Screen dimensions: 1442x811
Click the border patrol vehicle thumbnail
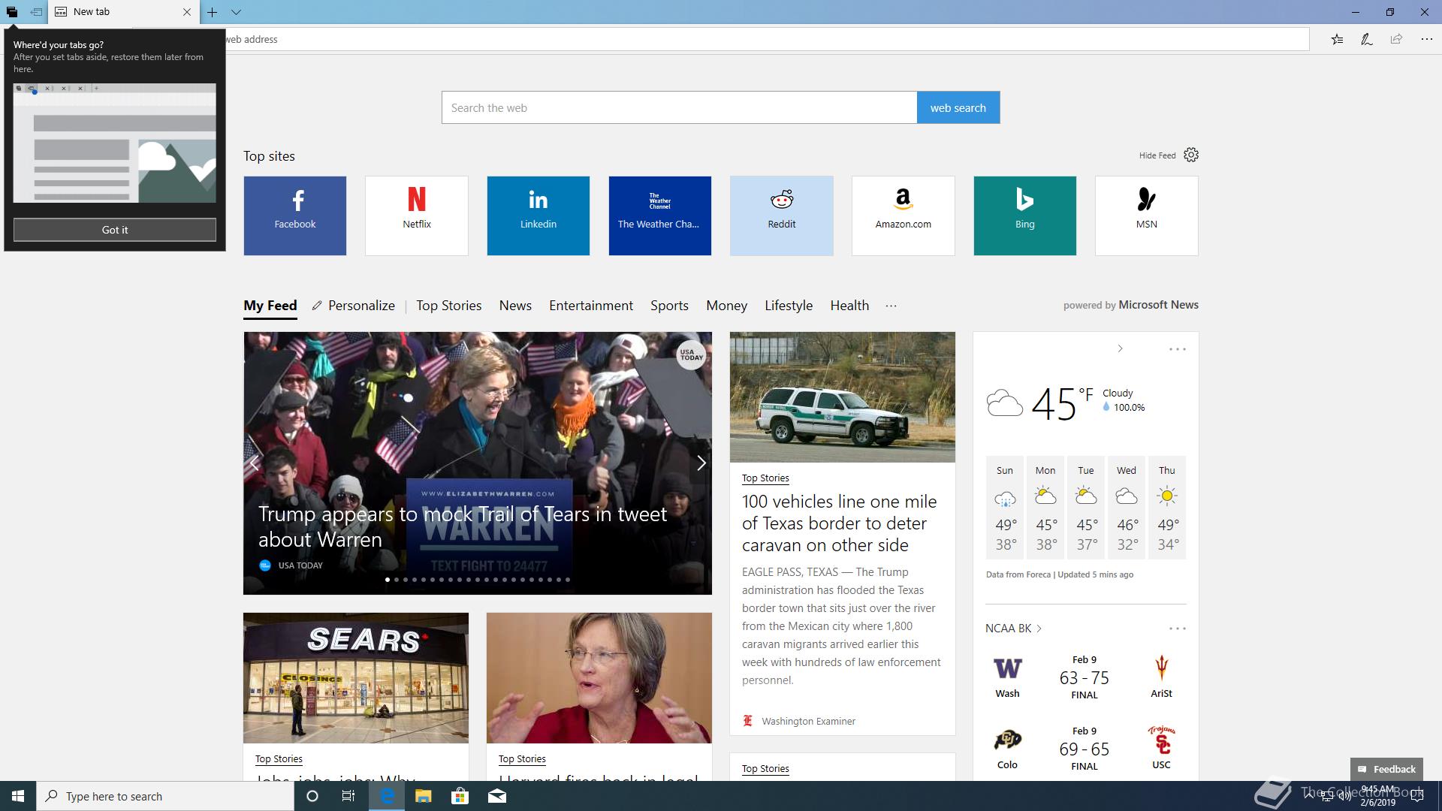click(843, 397)
